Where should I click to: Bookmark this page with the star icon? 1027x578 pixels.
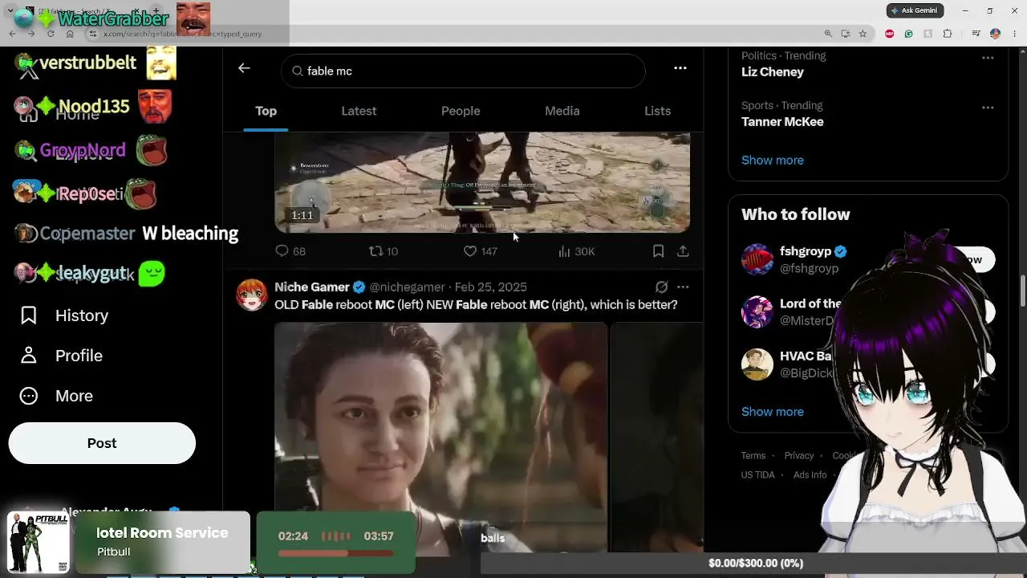coord(863,34)
